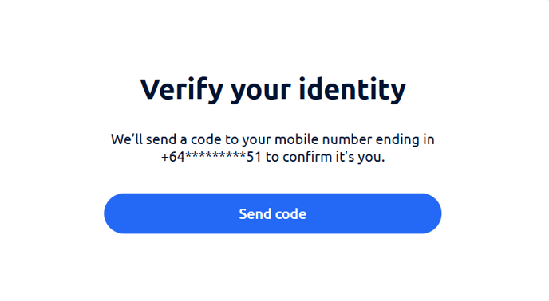Click the word 'We'll' starting the description
This screenshot has height=301, width=549.
(126, 139)
